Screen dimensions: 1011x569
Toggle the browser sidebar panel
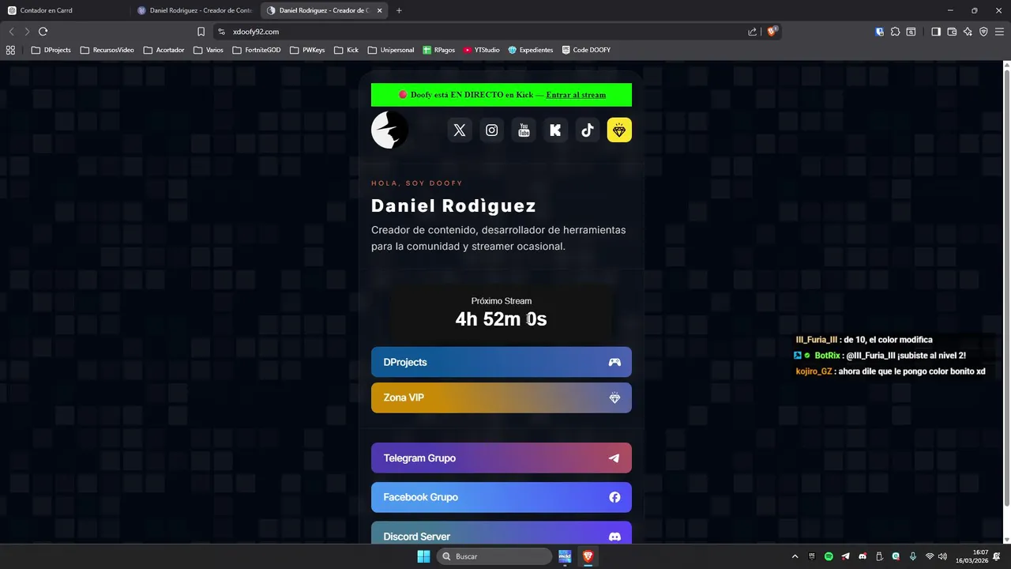936,32
